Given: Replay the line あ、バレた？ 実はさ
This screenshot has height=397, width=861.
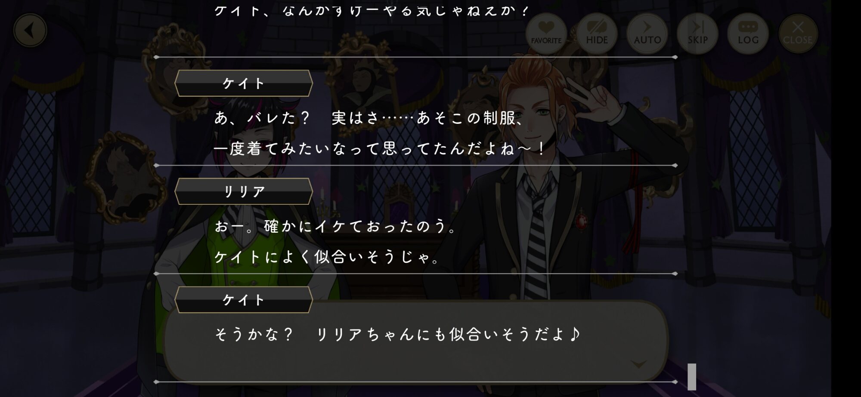Looking at the screenshot, I should [369, 118].
